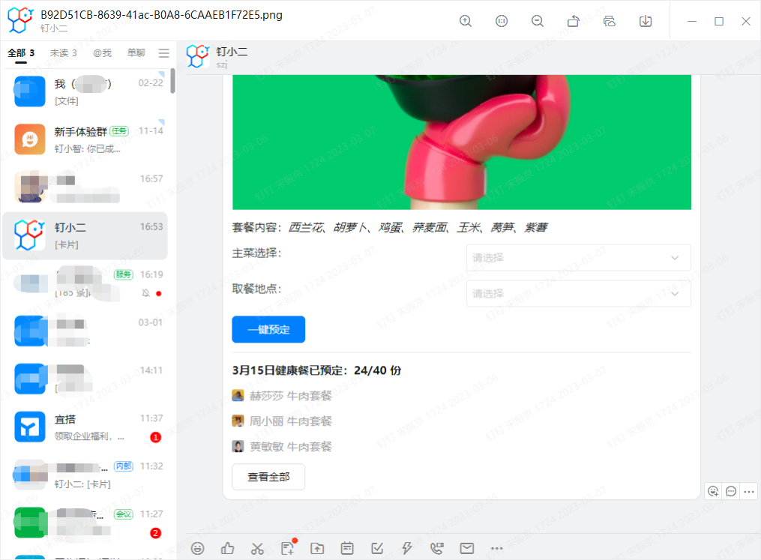Select the 未读 tab
The height and width of the screenshot is (560, 761).
(x=63, y=53)
